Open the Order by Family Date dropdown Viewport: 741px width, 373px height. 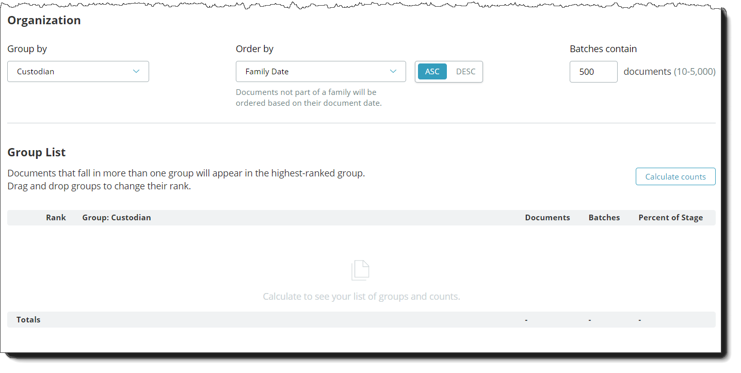pos(321,71)
